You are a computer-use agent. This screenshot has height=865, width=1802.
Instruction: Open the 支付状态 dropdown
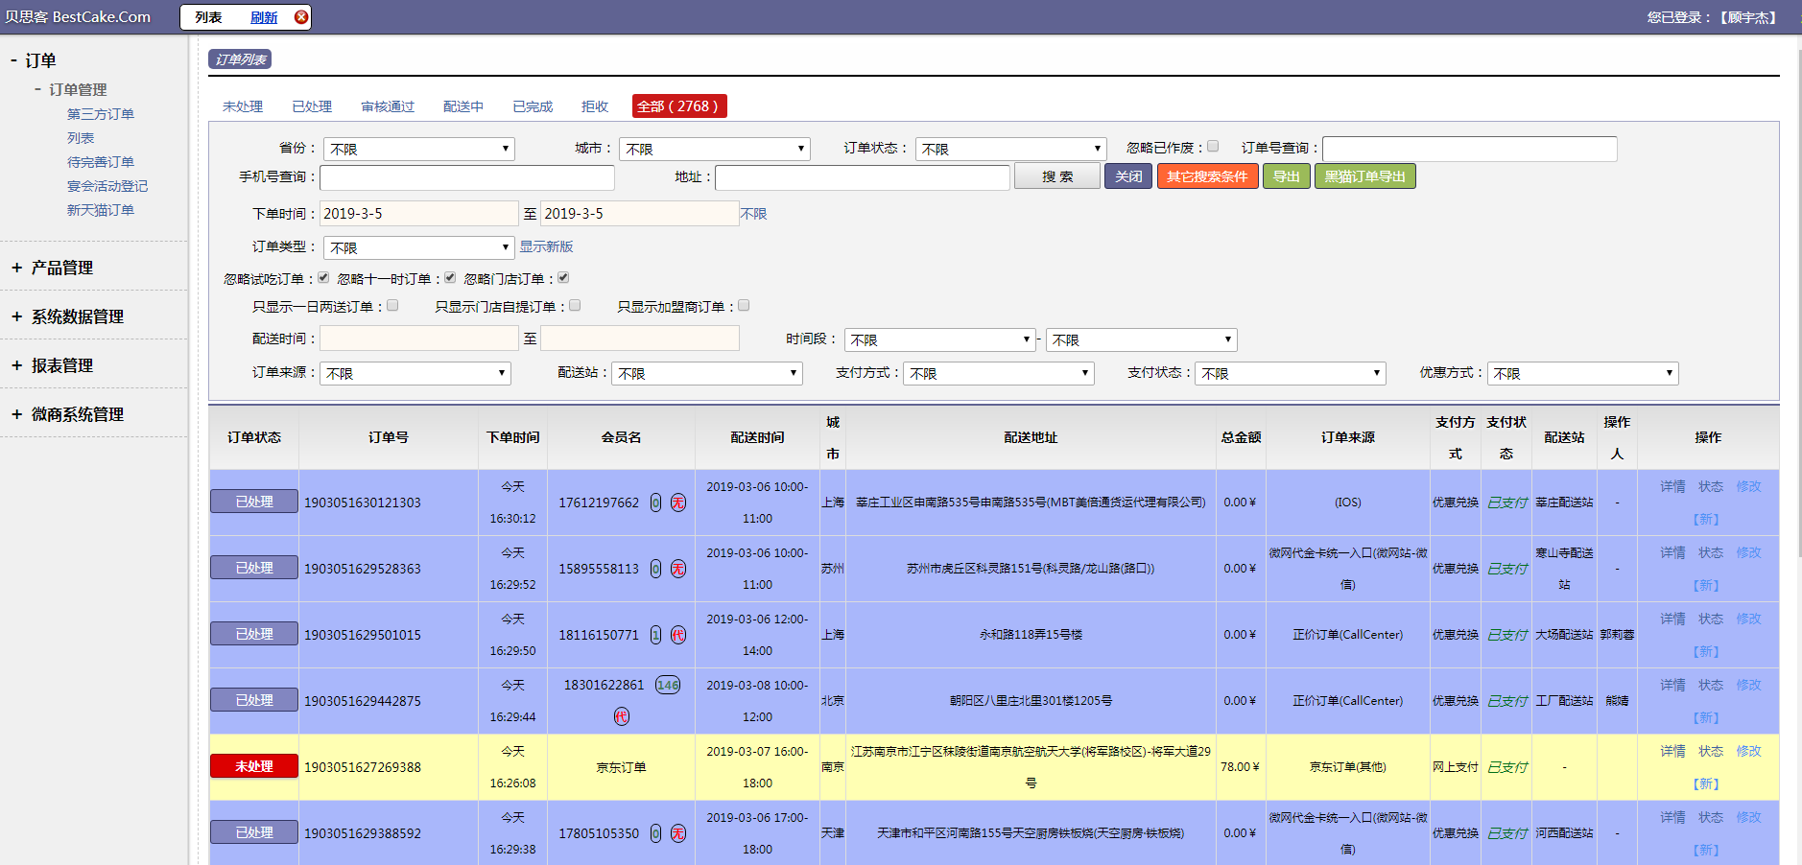point(1291,373)
